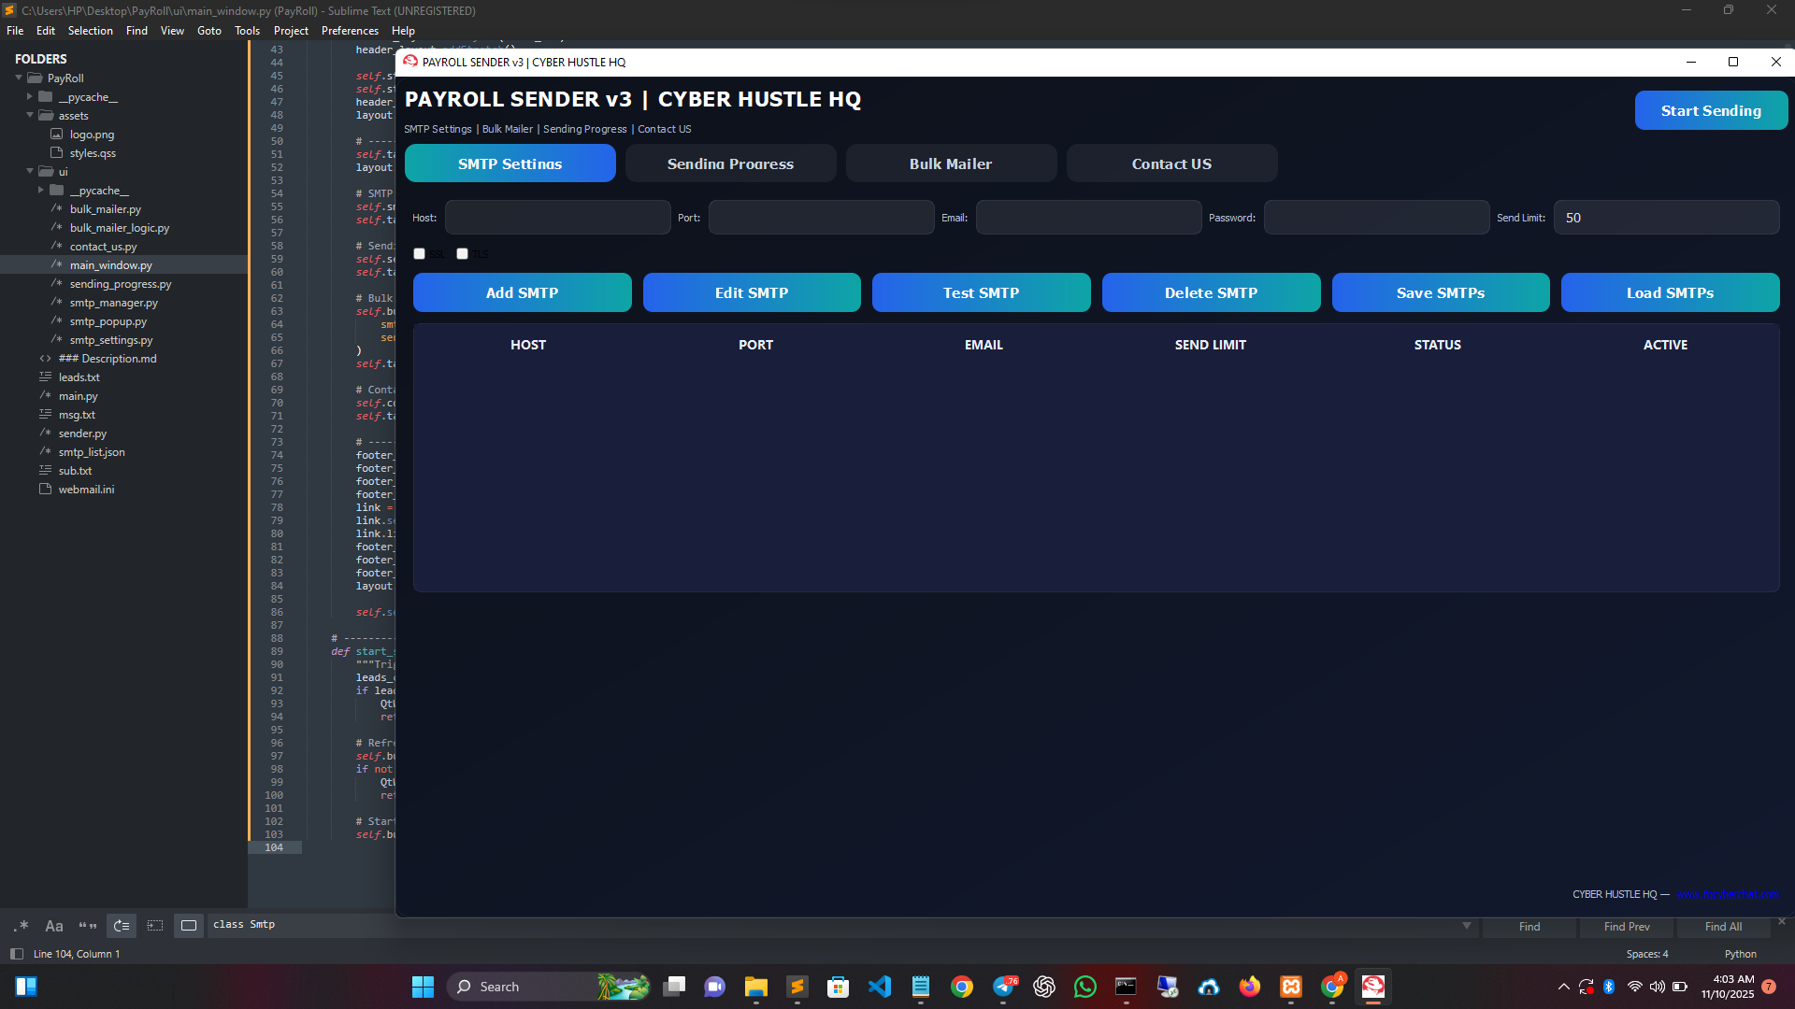The image size is (1795, 1009).
Task: Enable the SSL checkbox
Action: tap(420, 254)
